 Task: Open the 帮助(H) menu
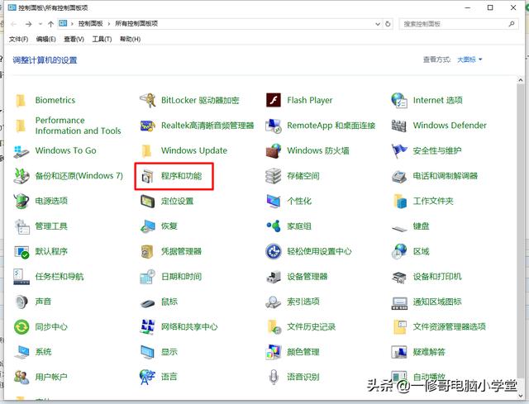coord(131,39)
